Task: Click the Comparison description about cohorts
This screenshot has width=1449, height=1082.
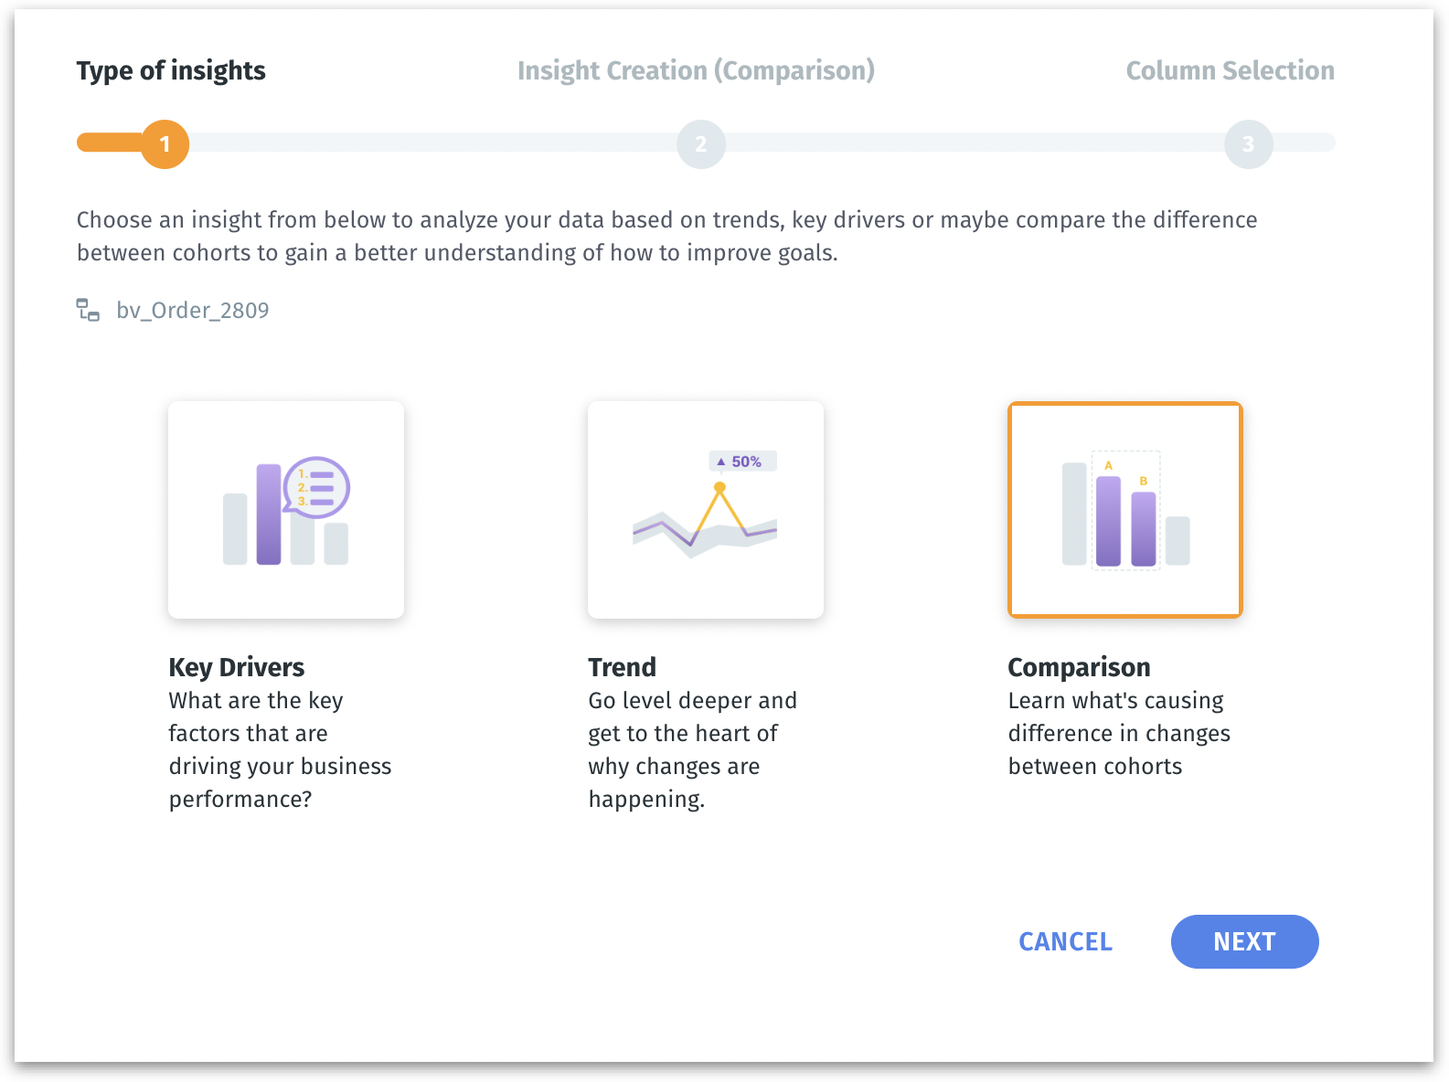Action: pos(1119,733)
